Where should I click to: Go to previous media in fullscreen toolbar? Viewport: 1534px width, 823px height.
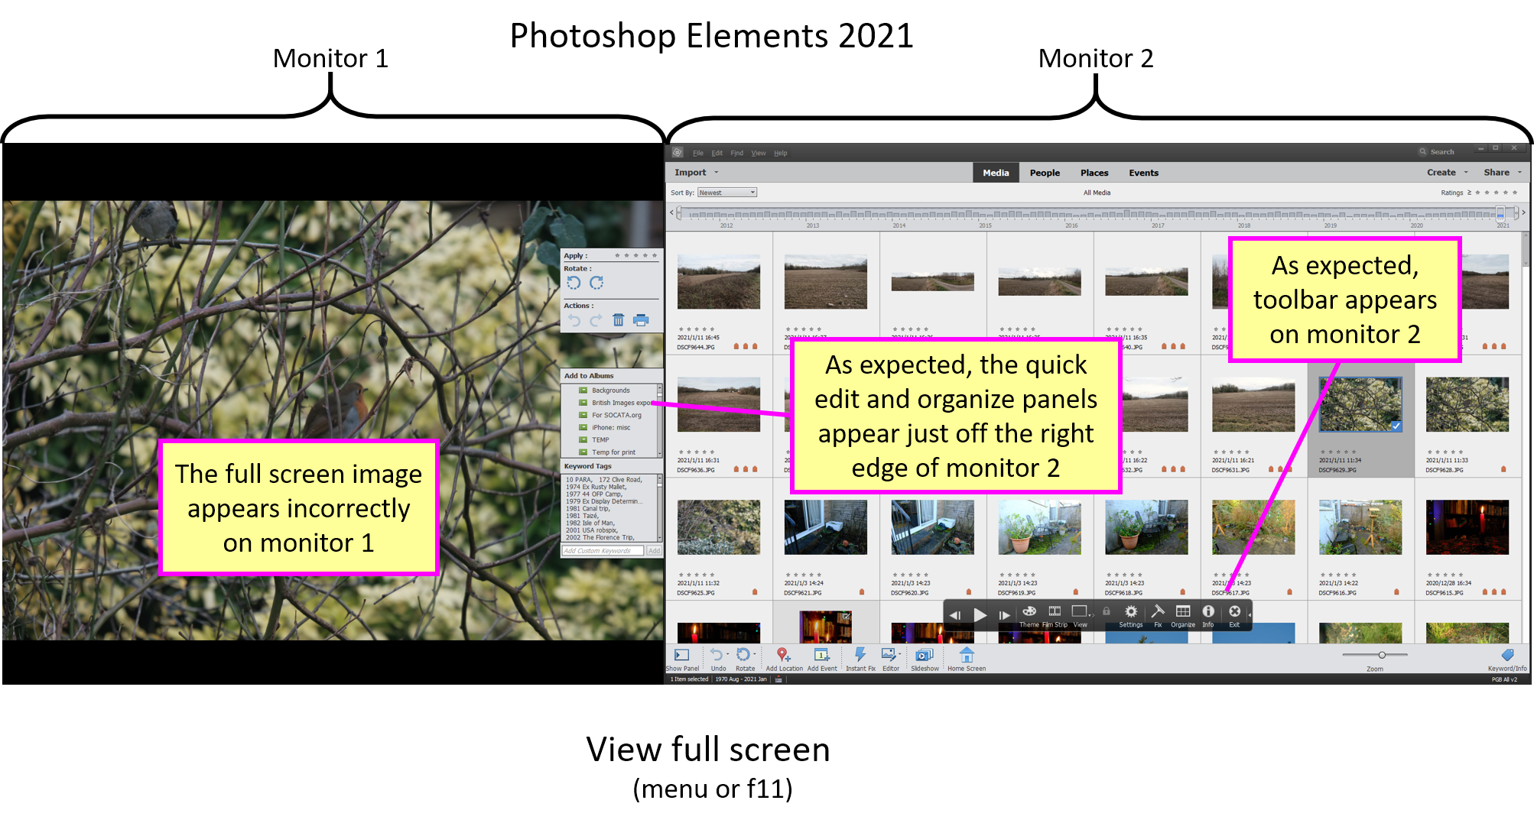pyautogui.click(x=954, y=615)
